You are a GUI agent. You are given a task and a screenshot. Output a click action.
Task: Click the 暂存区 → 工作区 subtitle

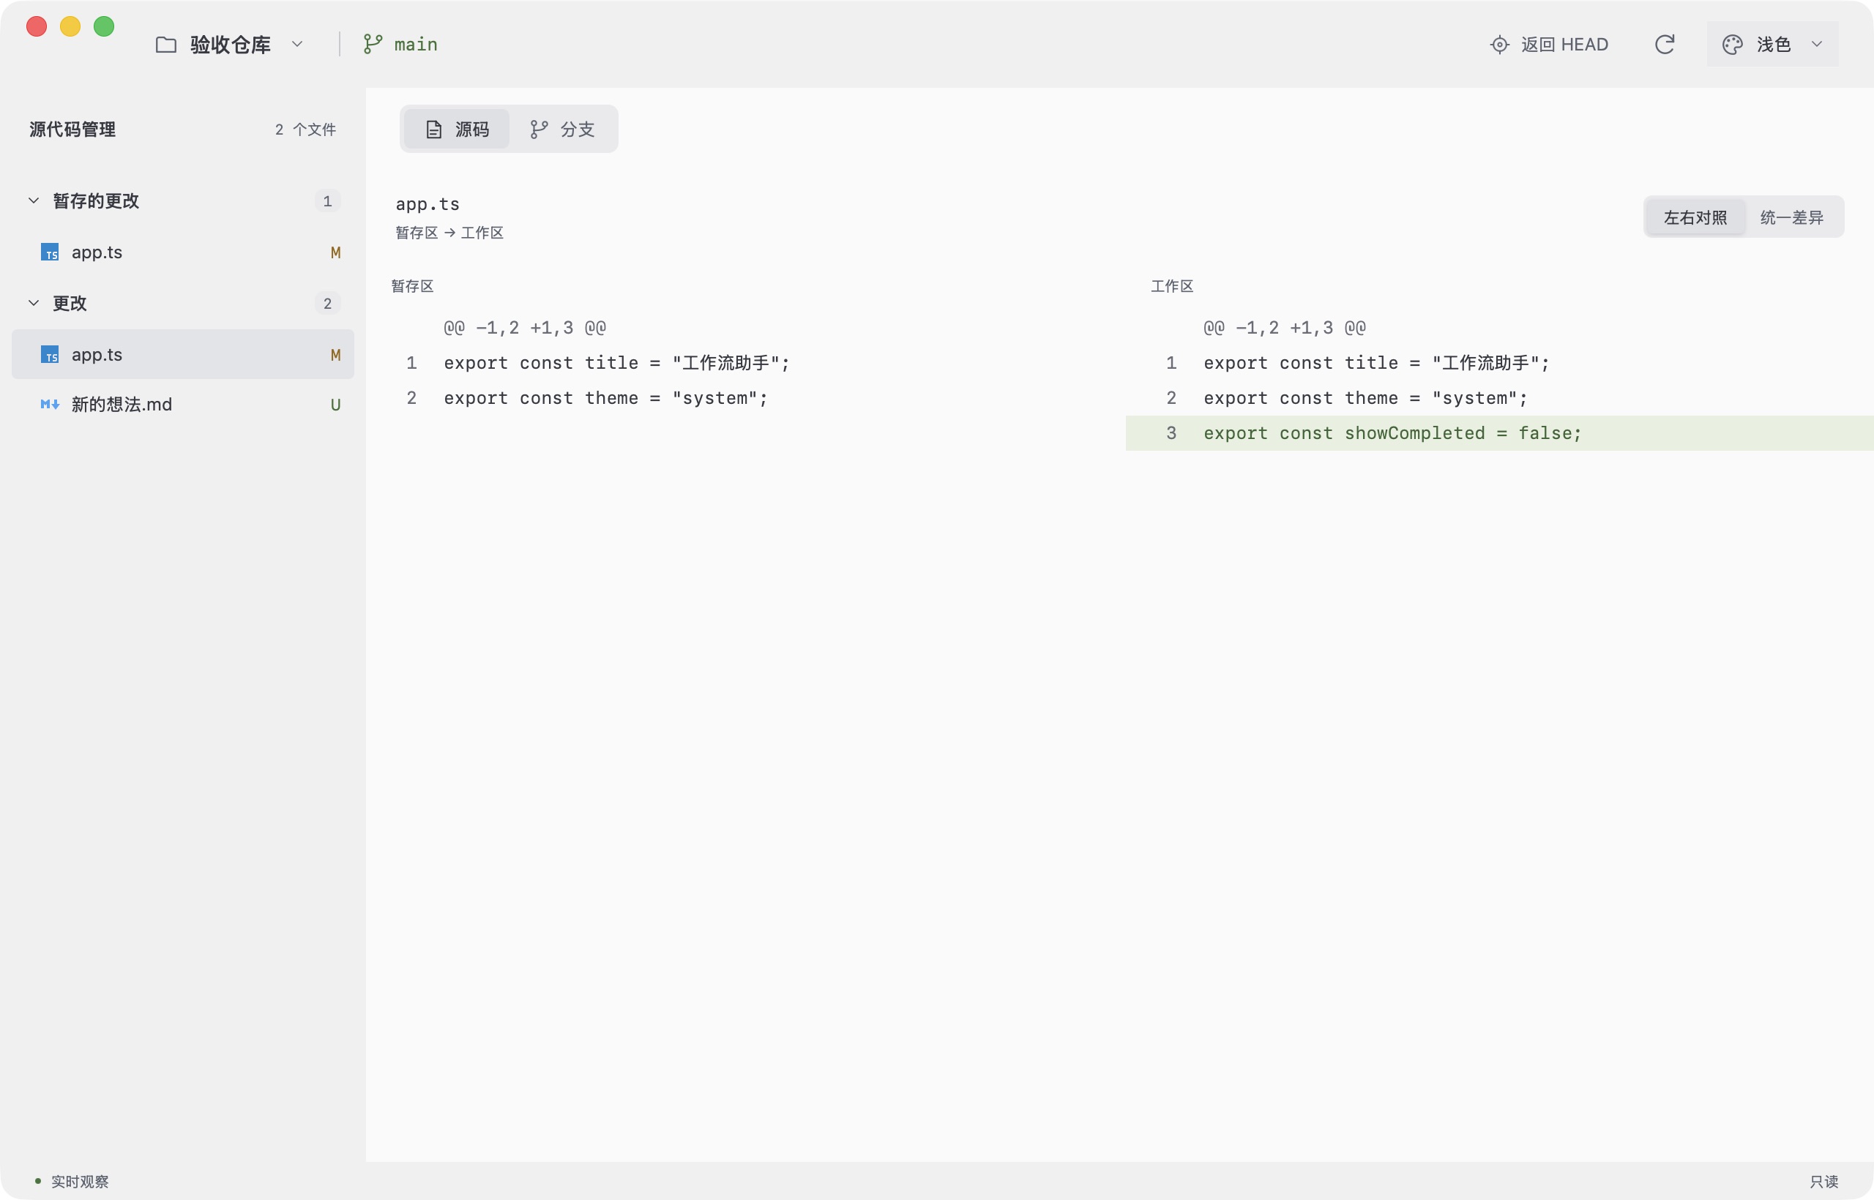pyautogui.click(x=449, y=233)
